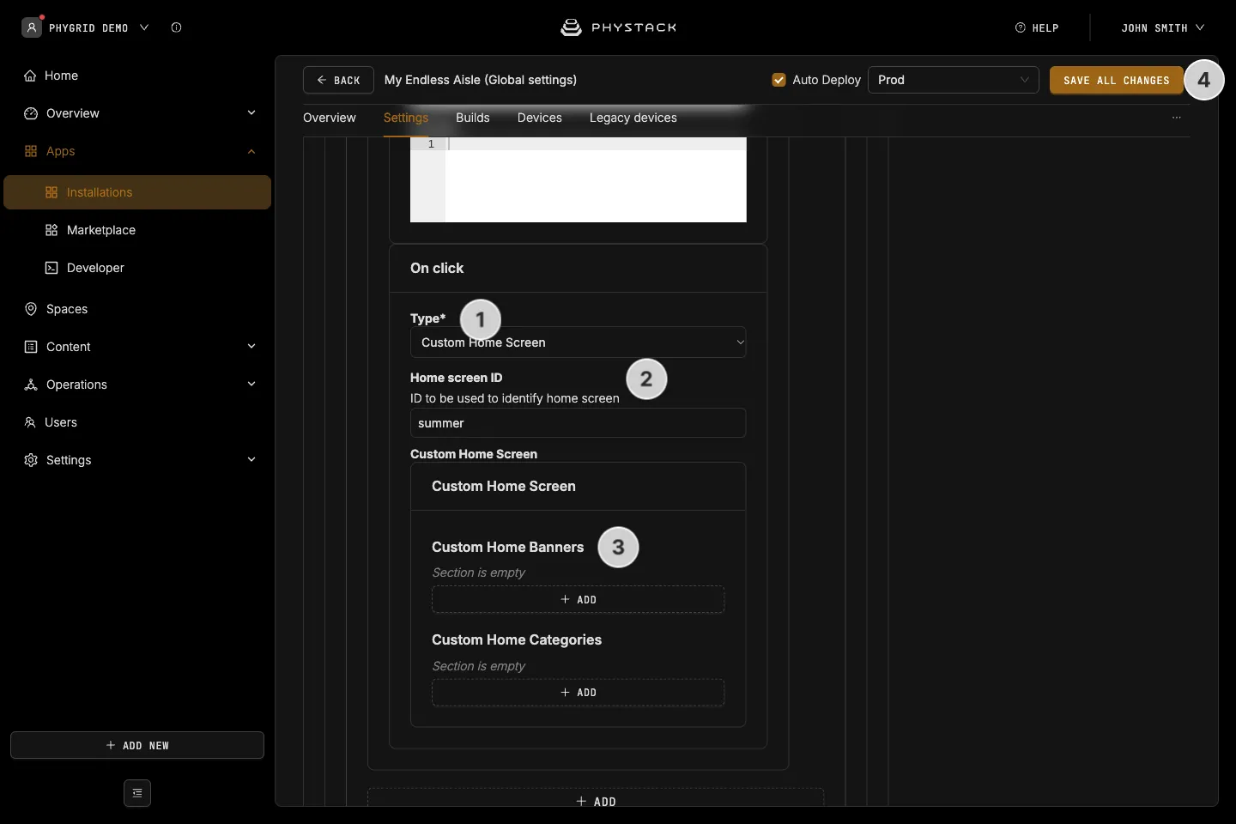Click the Content icon in sidebar

(31, 347)
